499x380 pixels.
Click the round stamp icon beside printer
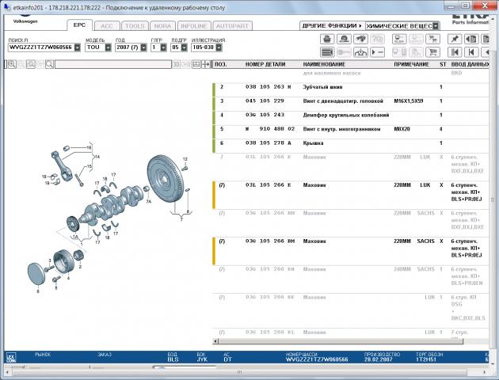(x=344, y=39)
